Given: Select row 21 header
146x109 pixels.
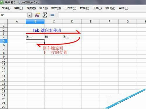Looking at the screenshot, I should [4, 103].
